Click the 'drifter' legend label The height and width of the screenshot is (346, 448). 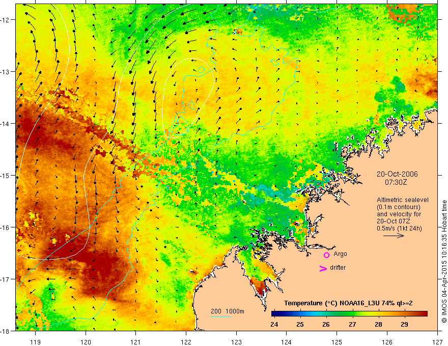[x=338, y=268]
